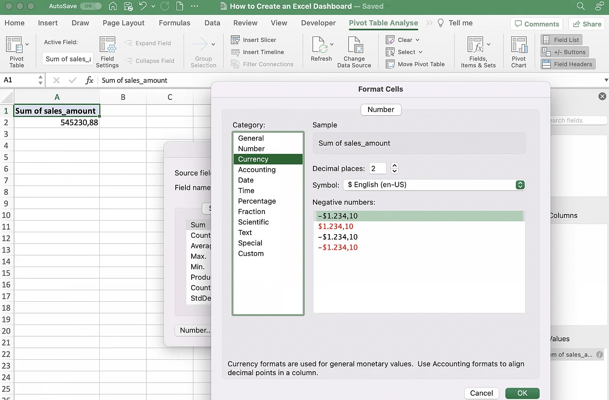The height and width of the screenshot is (400, 609).
Task: Click Insert Timeline
Action: pos(258,52)
